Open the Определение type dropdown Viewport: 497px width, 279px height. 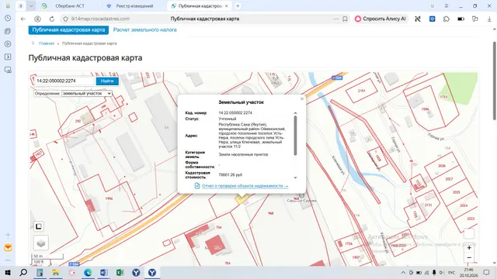pyautogui.click(x=87, y=94)
